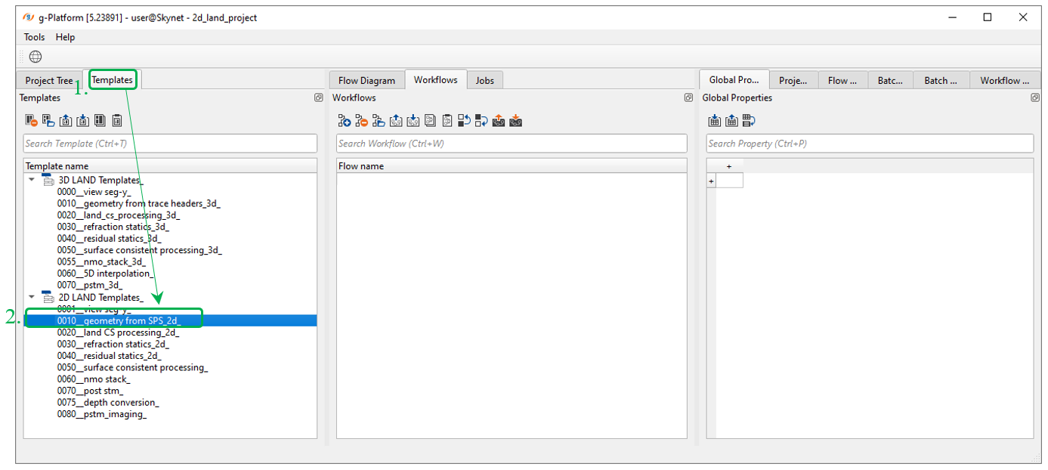Click the globe icon in the toolbar
1048x470 pixels.
[36, 57]
